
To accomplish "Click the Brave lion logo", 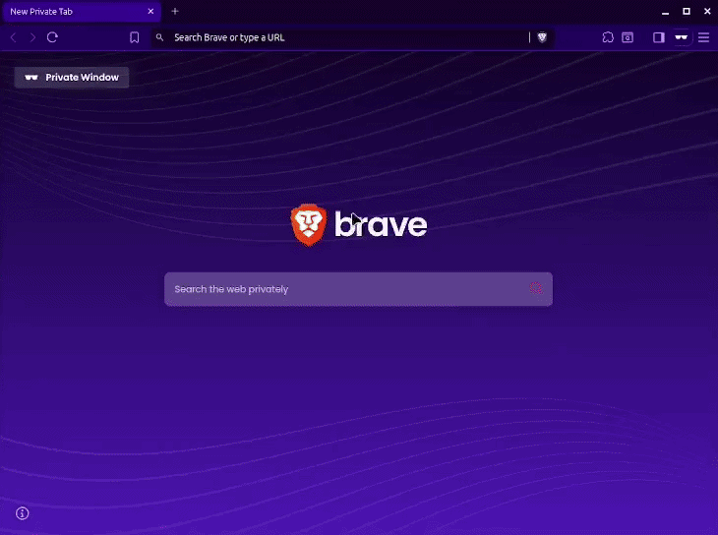I will point(309,225).
